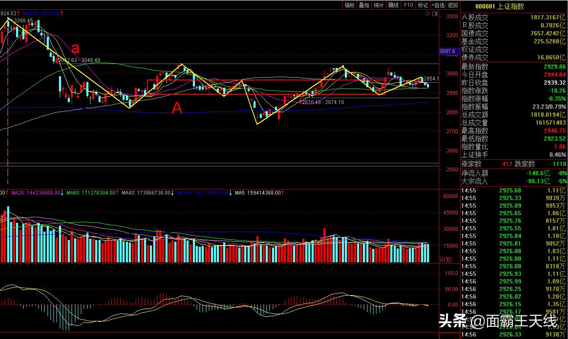Open the 统计 statistics menu

[x=379, y=5]
